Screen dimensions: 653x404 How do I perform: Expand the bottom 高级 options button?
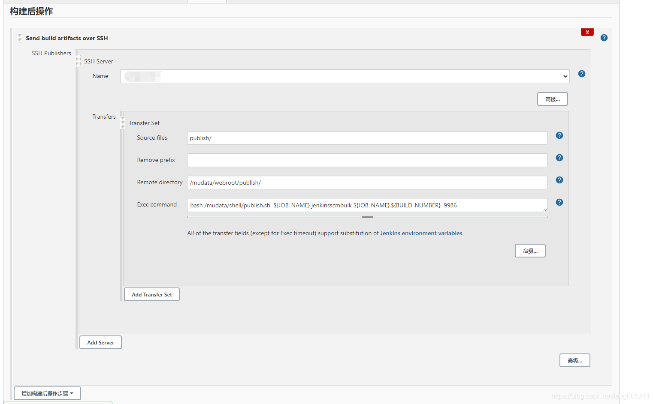click(574, 360)
